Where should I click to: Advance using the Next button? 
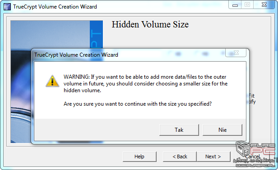(213, 157)
